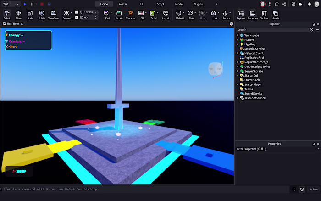Stop the running play test
Image resolution: width=321 pixels, height=201 pixels.
tap(42, 4)
